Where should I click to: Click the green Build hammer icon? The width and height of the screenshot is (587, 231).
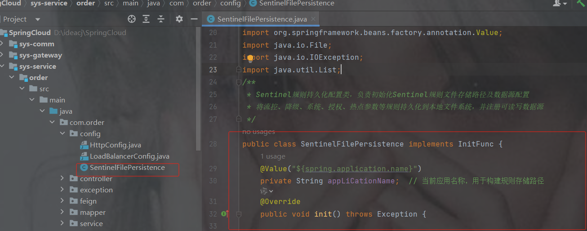[581, 3]
